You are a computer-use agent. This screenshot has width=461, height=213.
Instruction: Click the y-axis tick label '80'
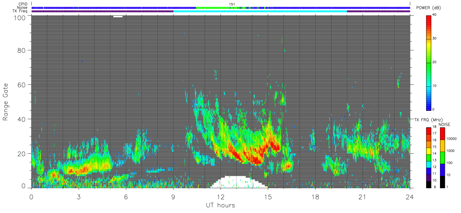(x=21, y=50)
